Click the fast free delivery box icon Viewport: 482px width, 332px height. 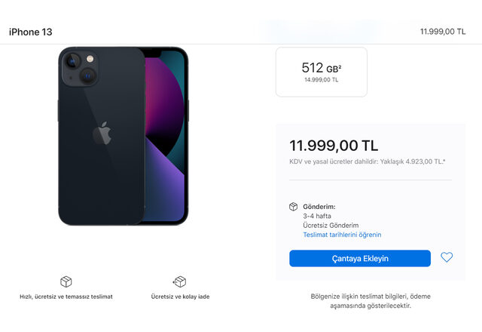point(66,281)
